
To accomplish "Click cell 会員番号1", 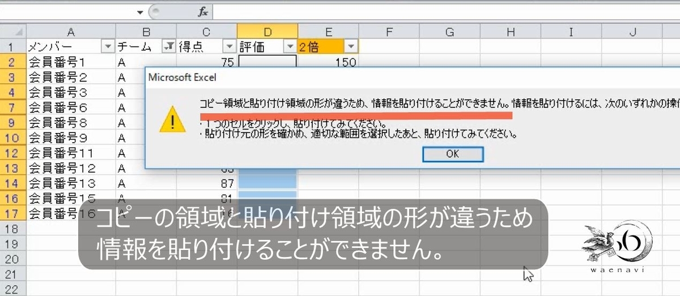I will pyautogui.click(x=71, y=62).
